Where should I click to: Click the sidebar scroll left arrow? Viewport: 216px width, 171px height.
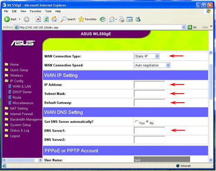(x=4, y=160)
